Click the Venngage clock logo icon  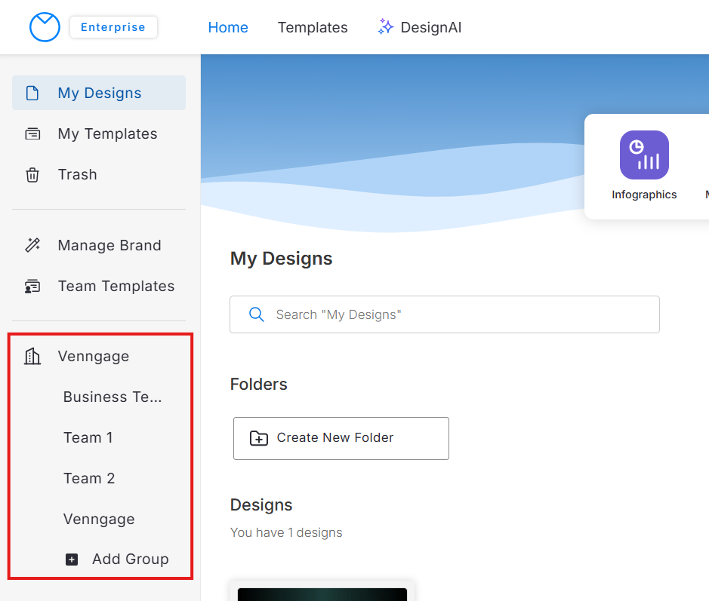point(45,27)
